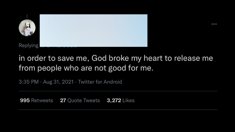Click the 3:35 PM timestamp
This screenshot has height=132, width=235.
click(x=29, y=82)
